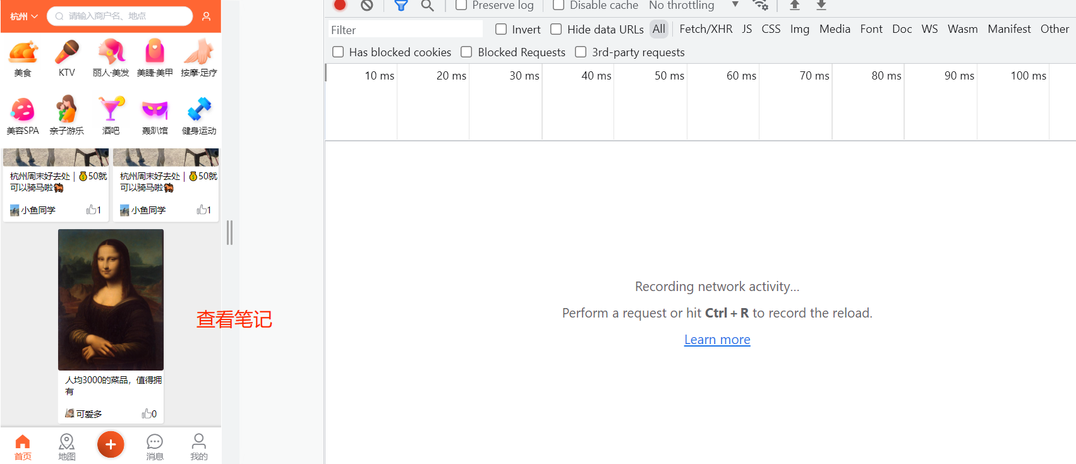This screenshot has height=464, width=1076.
Task: Enable Blocked Requests checkbox
Action: tap(466, 52)
